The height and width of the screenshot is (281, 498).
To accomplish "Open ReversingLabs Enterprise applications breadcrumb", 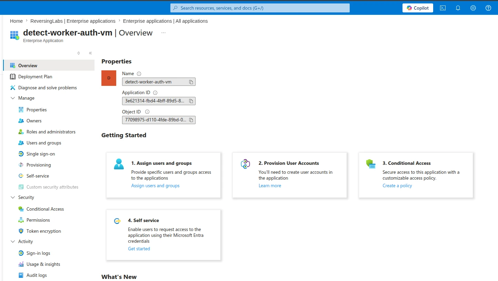I will tap(73, 21).
